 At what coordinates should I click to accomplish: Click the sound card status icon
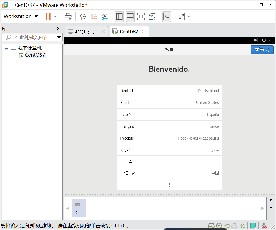coord(242,226)
